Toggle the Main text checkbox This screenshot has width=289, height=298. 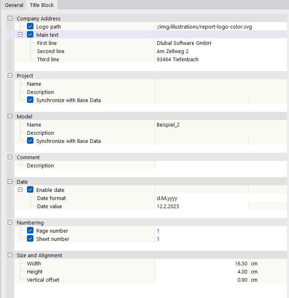[30, 35]
